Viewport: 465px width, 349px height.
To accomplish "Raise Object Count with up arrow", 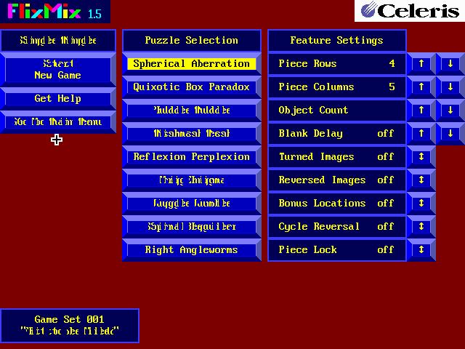I will coord(421,110).
